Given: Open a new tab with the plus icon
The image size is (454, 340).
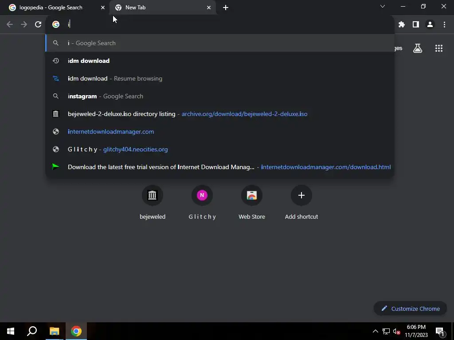Looking at the screenshot, I should 226,8.
